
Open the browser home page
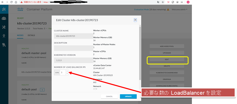(16, 2)
